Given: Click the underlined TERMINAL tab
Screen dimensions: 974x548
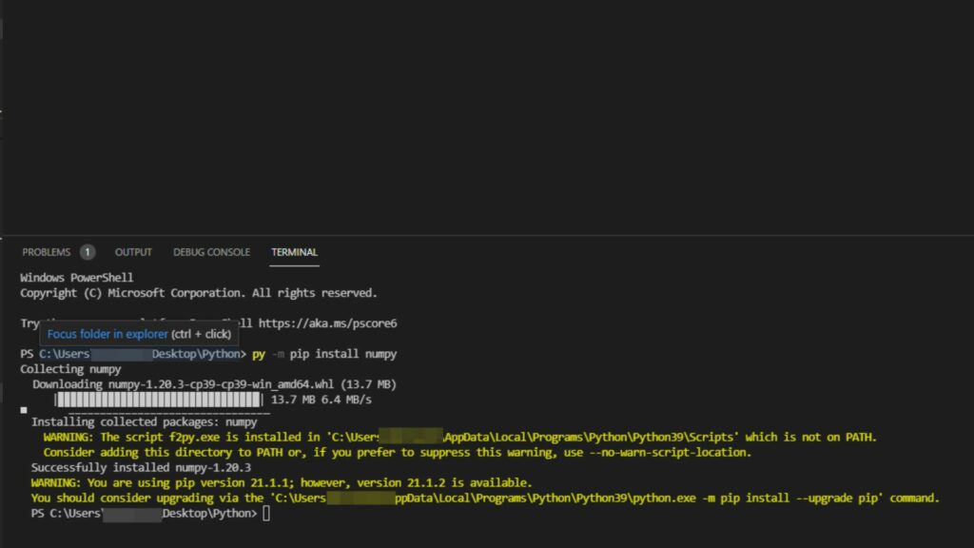Looking at the screenshot, I should coord(294,252).
